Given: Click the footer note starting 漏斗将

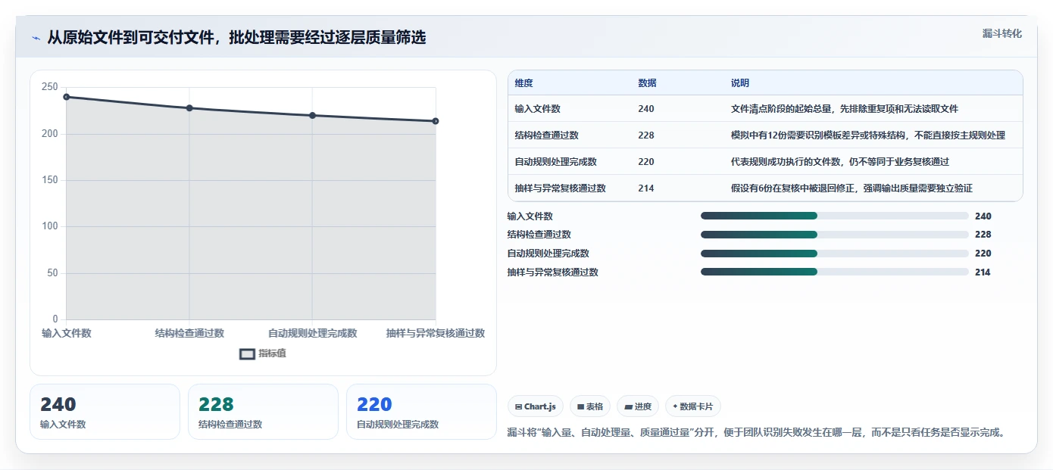Looking at the screenshot, I should tap(756, 433).
